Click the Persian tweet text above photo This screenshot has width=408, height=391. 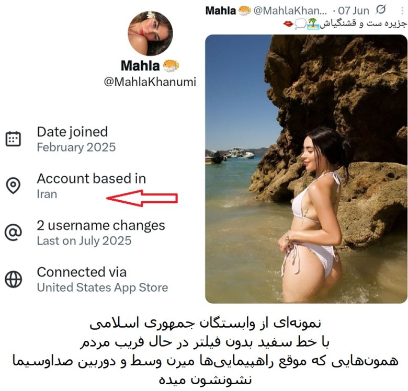[x=345, y=24]
